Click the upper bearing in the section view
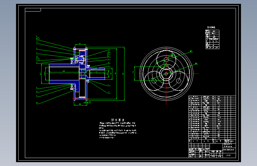This screenshot has width=257, height=166. coord(74,61)
